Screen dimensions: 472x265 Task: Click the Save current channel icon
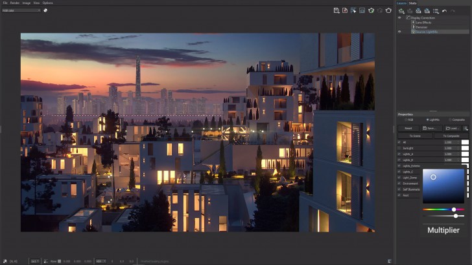(x=336, y=10)
